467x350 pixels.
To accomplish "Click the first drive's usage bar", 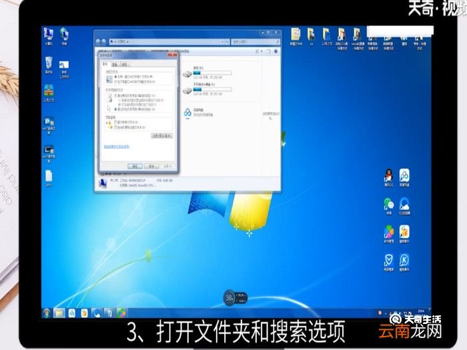I will pos(212,73).
